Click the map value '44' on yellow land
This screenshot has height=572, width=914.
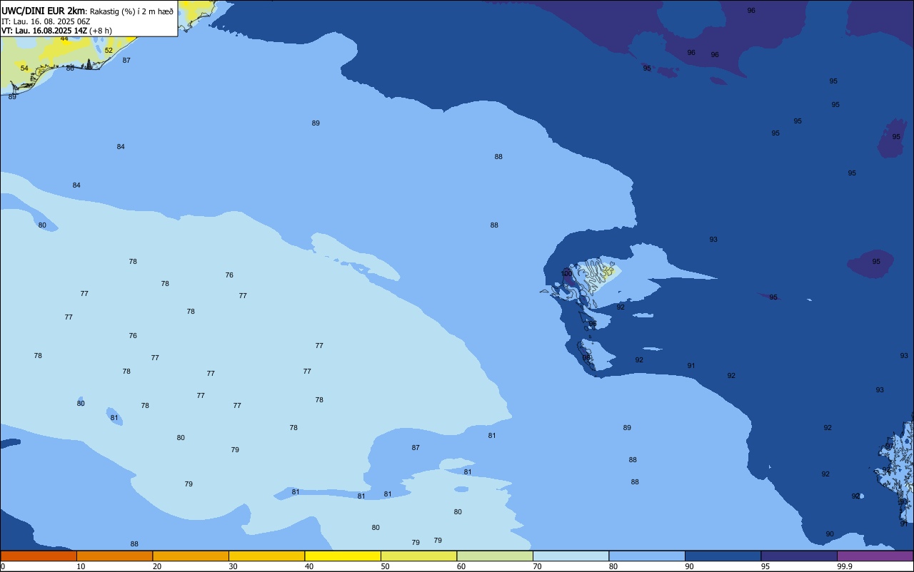64,39
